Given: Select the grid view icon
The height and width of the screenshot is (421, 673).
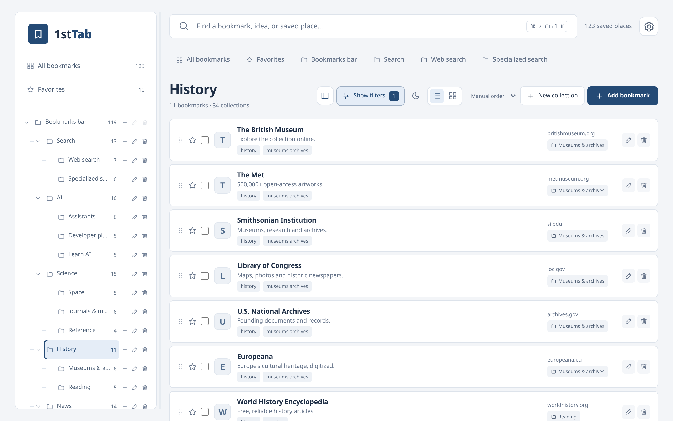Looking at the screenshot, I should click(x=452, y=96).
